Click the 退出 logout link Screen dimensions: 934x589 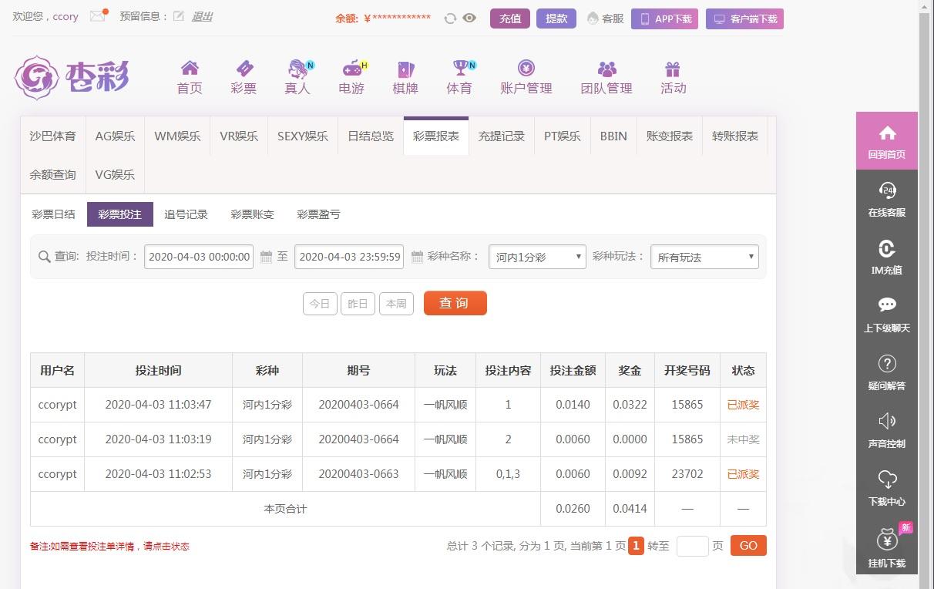click(202, 16)
